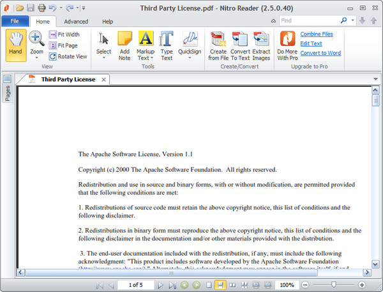Open Extract Images tool
The width and height of the screenshot is (383, 292).
pos(261,45)
